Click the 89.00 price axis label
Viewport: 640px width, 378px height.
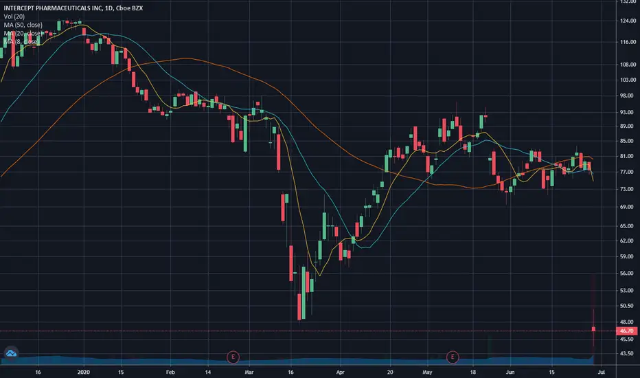point(626,126)
